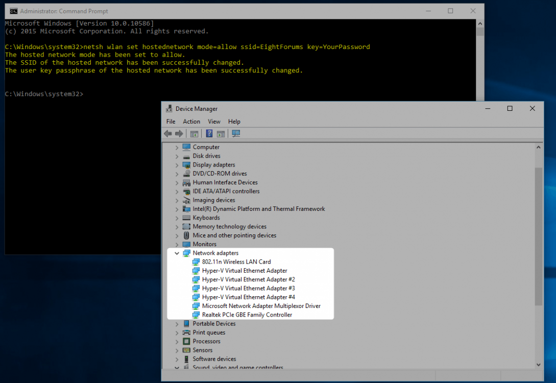The image size is (556, 383).
Task: Click the Device Manager scroll up arrow
Action: tap(538, 147)
